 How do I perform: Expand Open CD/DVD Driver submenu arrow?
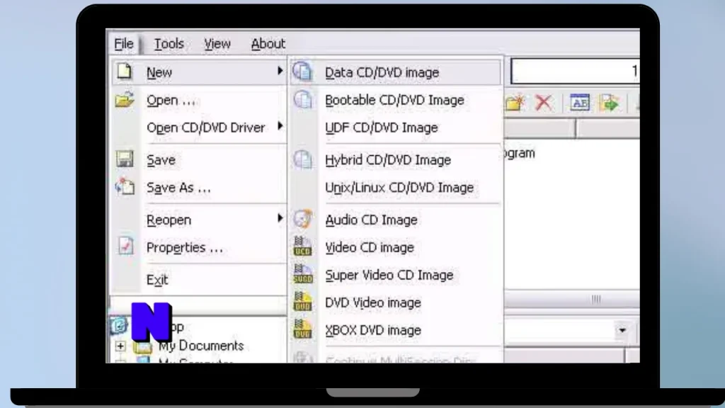pyautogui.click(x=280, y=126)
